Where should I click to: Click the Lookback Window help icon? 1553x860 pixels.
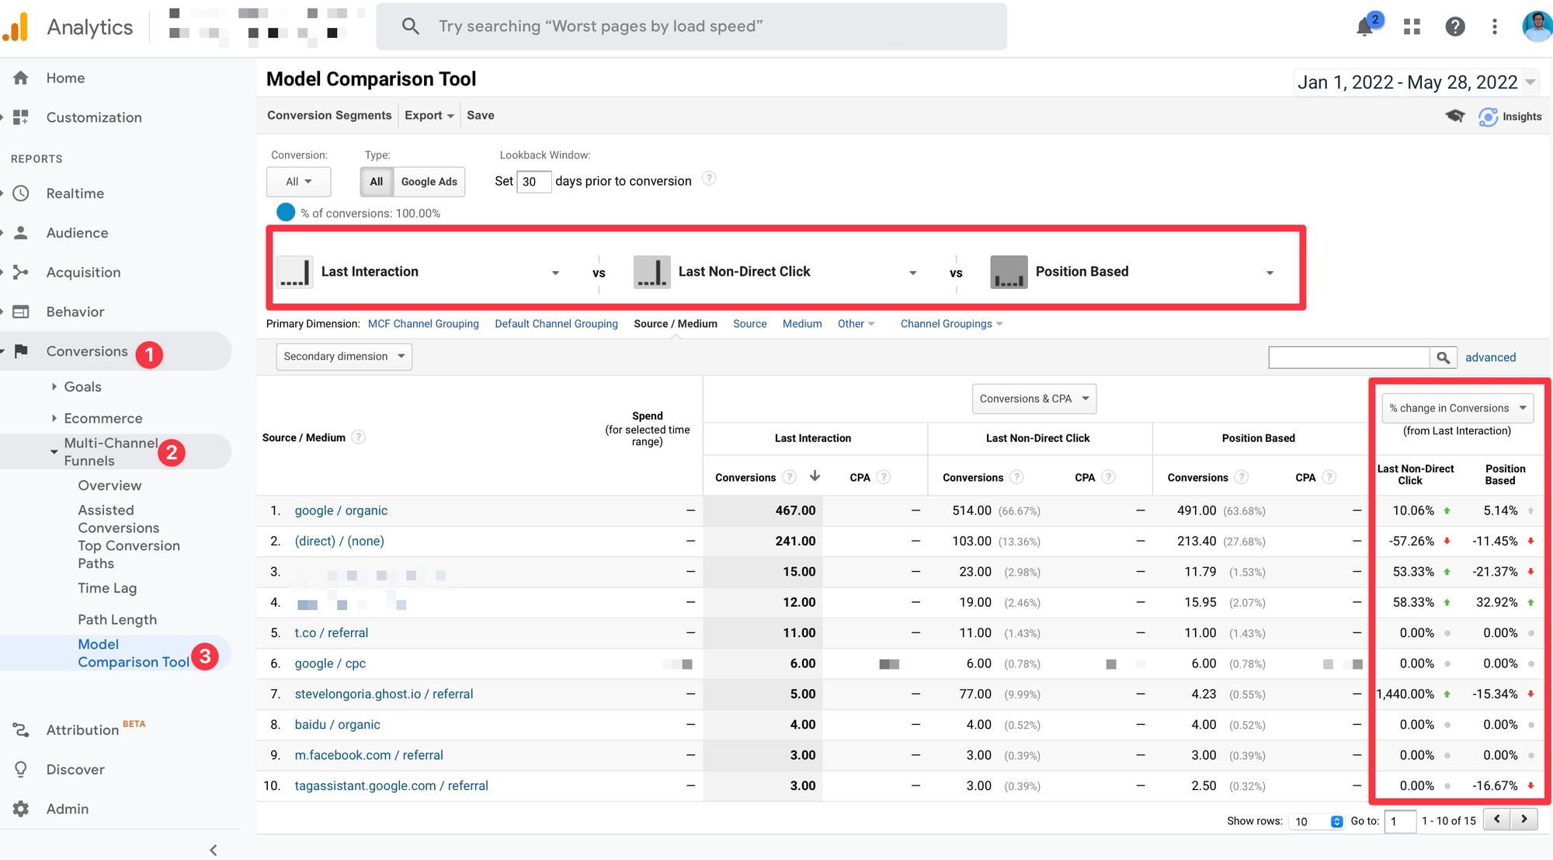708,179
